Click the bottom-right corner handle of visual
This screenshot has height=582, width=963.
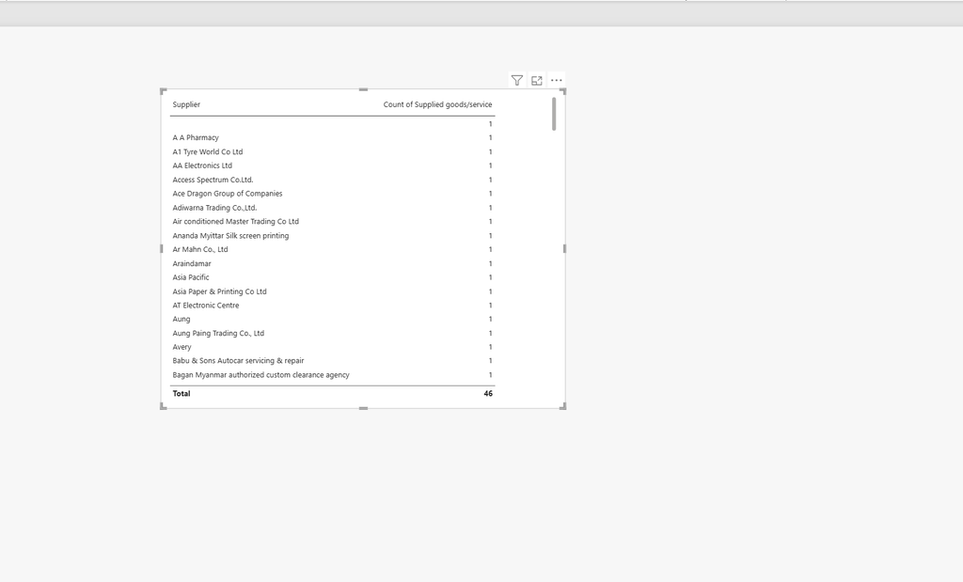[x=562, y=406]
